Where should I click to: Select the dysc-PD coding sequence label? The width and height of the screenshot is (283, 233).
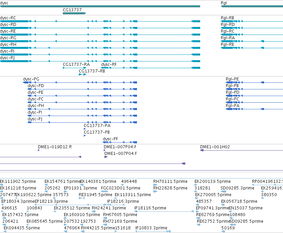tap(36, 86)
